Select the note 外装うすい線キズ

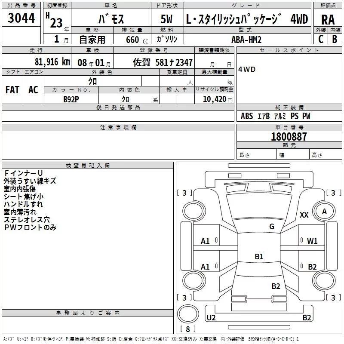[x=30, y=181]
